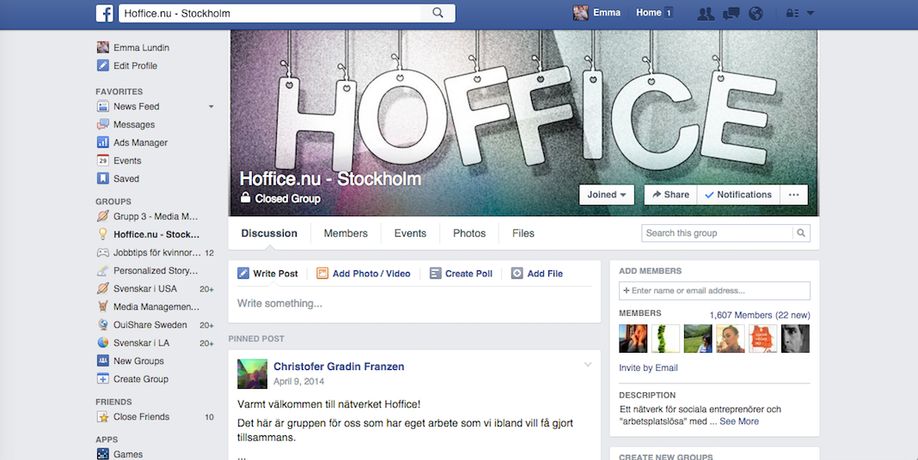Screen dimensions: 918x460
Task: Switch to Members tab
Action: (x=346, y=233)
